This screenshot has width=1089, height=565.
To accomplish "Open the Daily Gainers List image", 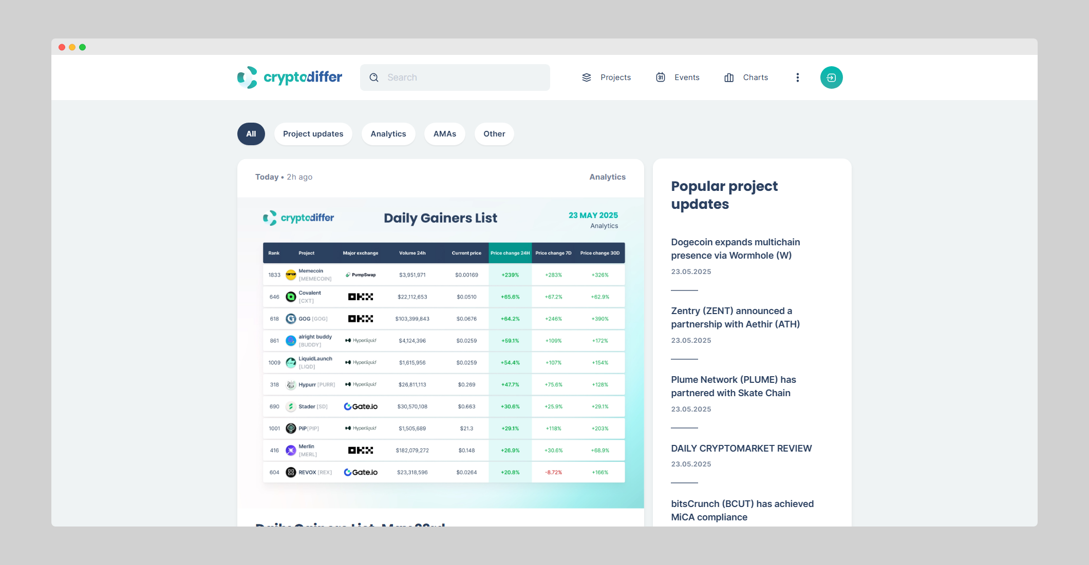I will click(x=440, y=353).
